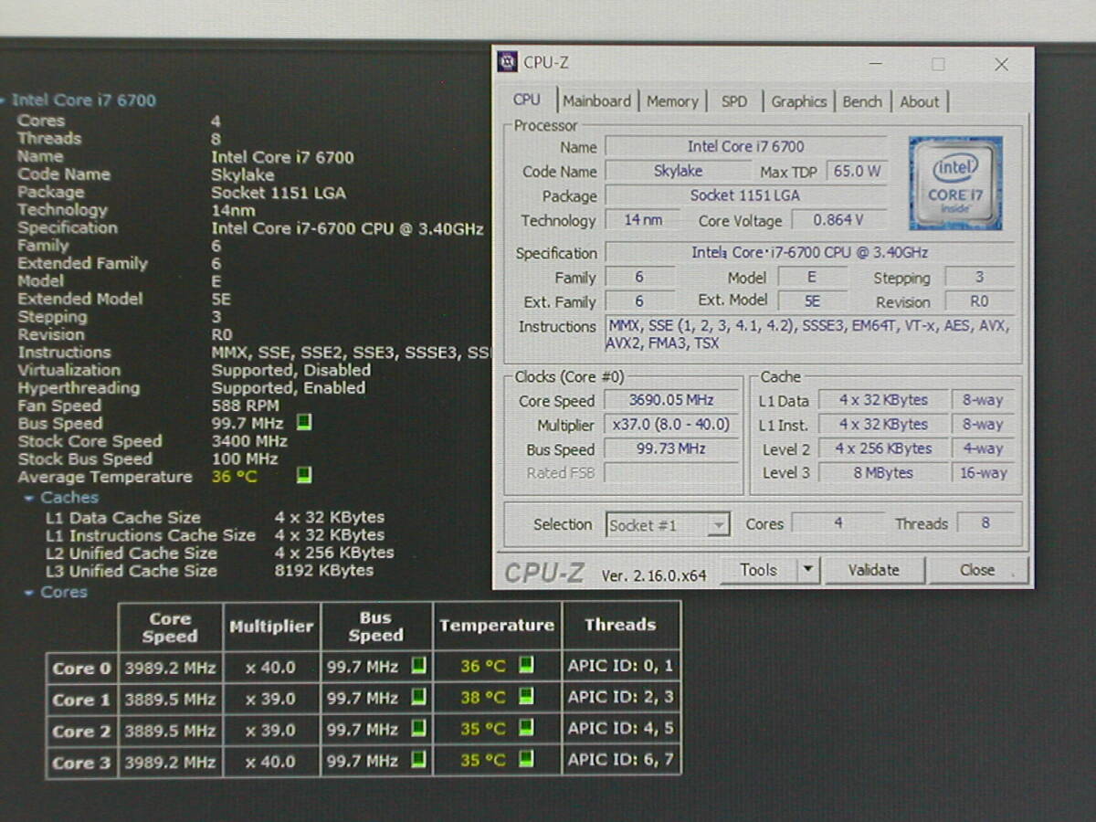The width and height of the screenshot is (1096, 822).
Task: Switch to the Mainboard tab
Action: coord(596,101)
